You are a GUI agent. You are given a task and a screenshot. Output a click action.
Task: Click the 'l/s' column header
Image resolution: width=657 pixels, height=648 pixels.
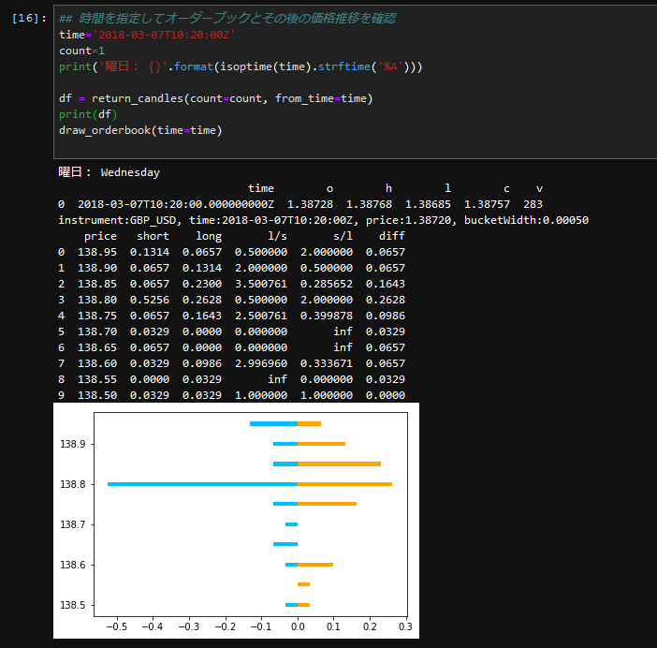coord(277,236)
